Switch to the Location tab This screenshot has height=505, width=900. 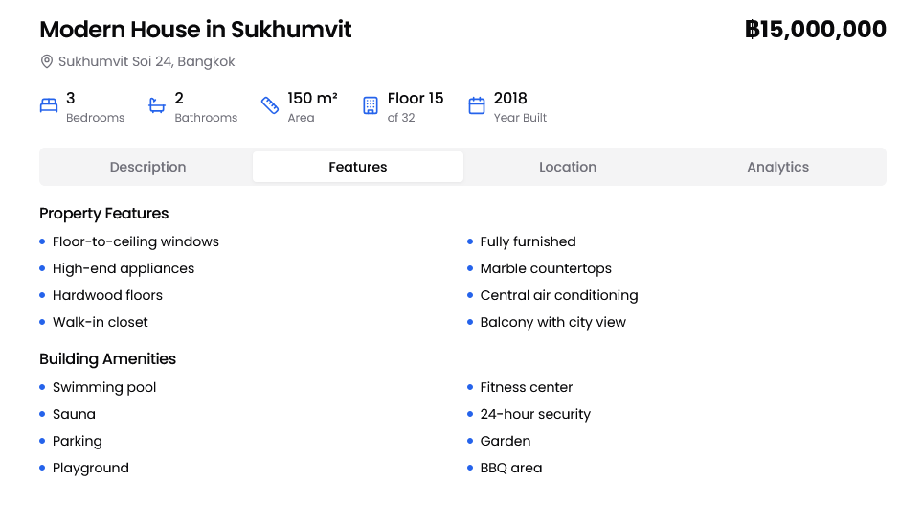(x=568, y=167)
